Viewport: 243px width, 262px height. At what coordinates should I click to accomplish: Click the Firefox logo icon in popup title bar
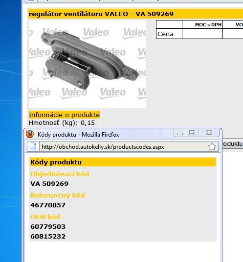pyautogui.click(x=30, y=134)
